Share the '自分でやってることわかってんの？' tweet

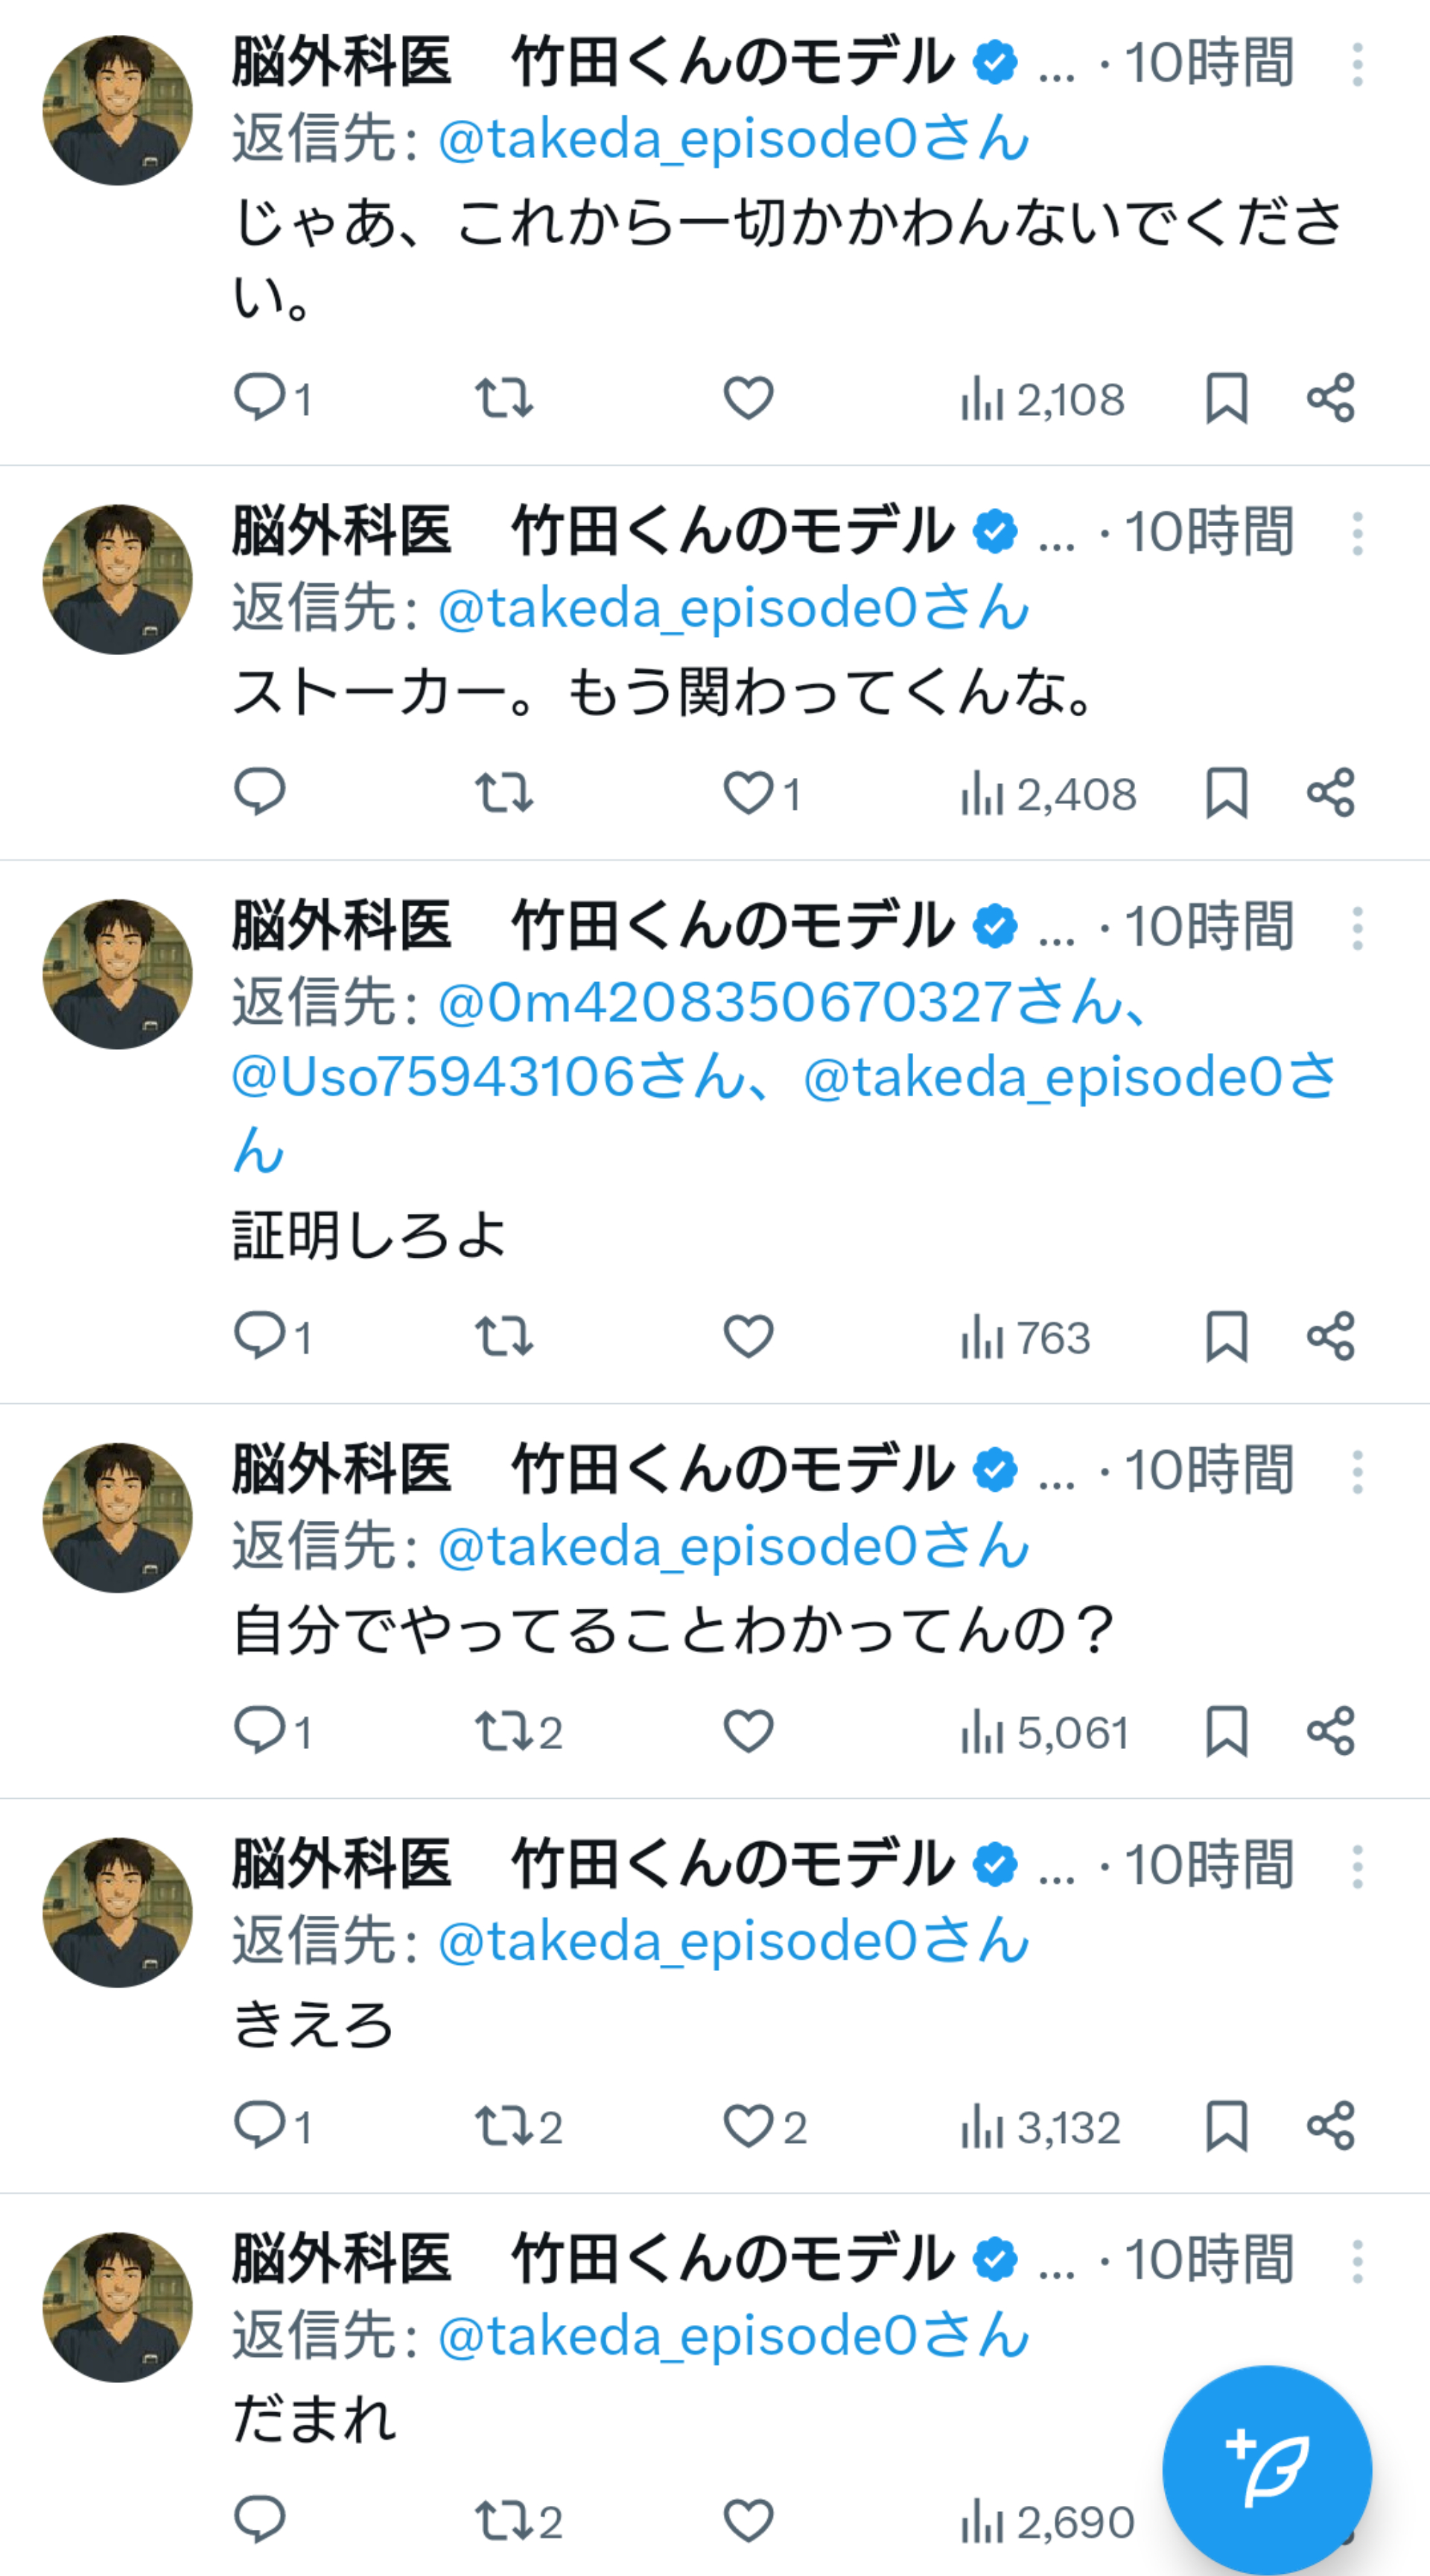click(x=1330, y=1731)
